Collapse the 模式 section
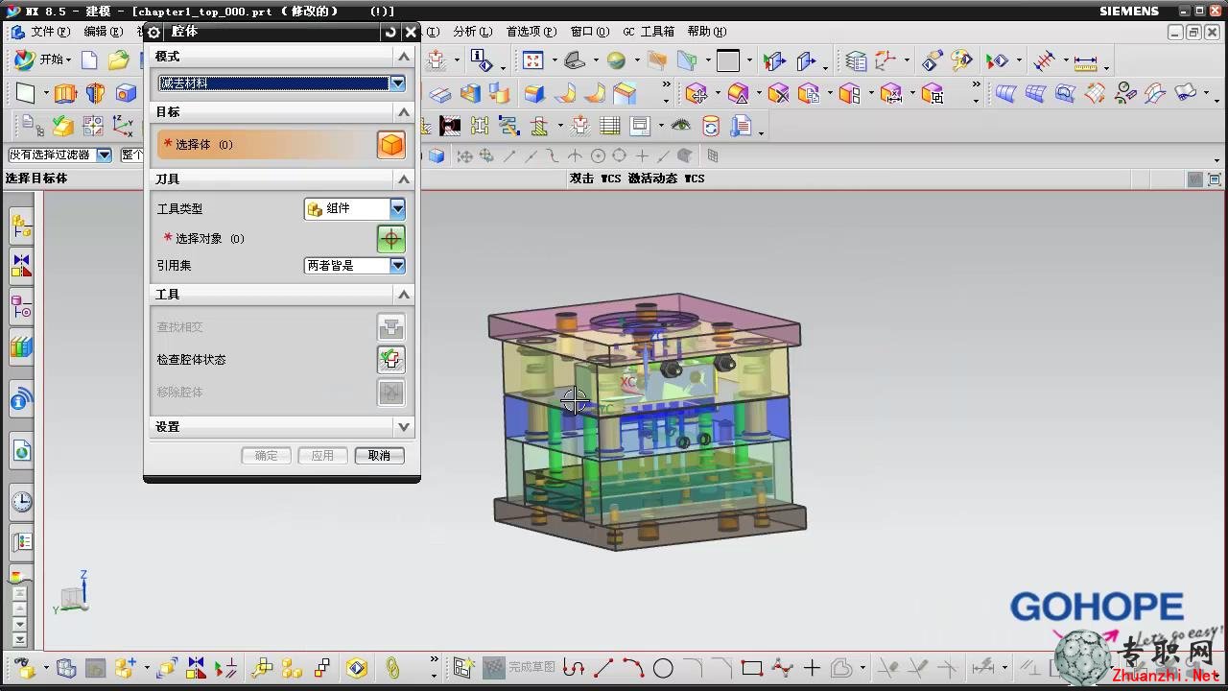This screenshot has width=1228, height=691. click(404, 57)
